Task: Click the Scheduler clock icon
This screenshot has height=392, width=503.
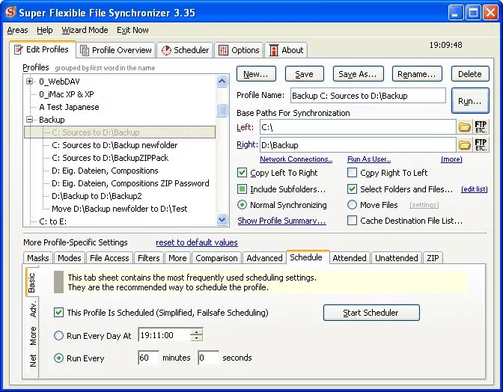Action: click(166, 50)
